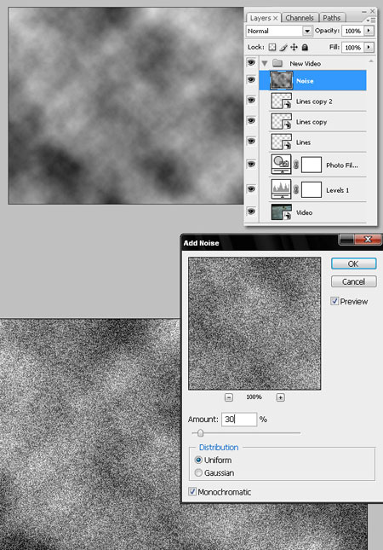Image resolution: width=383 pixels, height=550 pixels.
Task: Hide the Video layer
Action: tap(251, 211)
